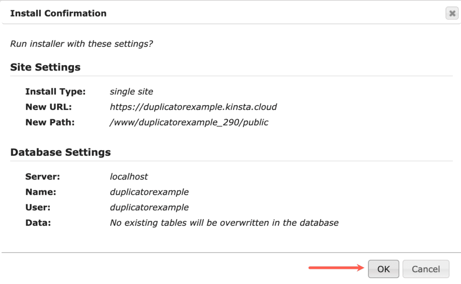Click the Run installer with these settings prompt
461x284 pixels.
click(81, 44)
